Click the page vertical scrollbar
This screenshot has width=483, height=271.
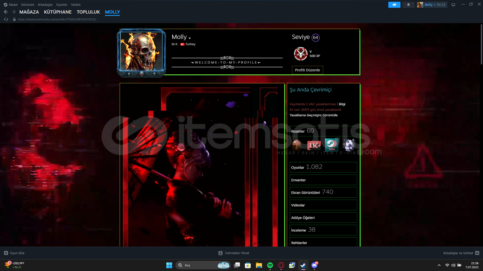(481, 44)
